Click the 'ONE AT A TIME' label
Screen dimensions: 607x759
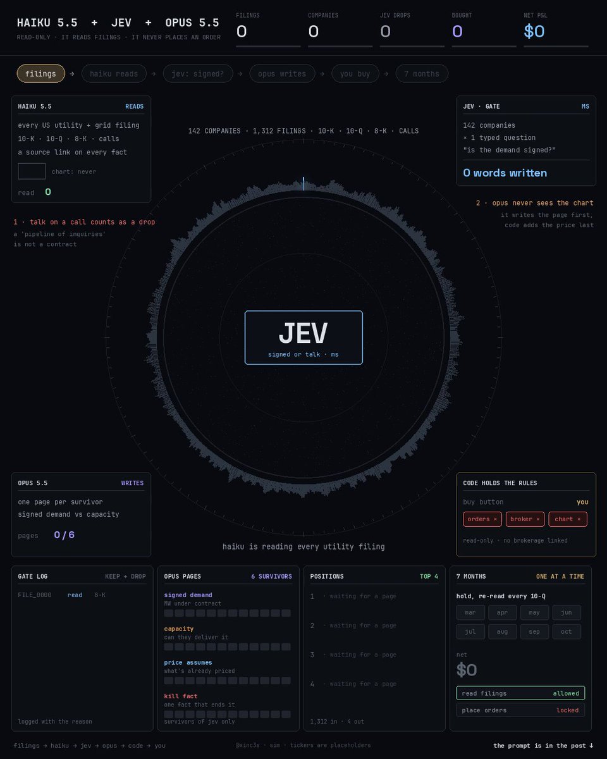click(560, 576)
